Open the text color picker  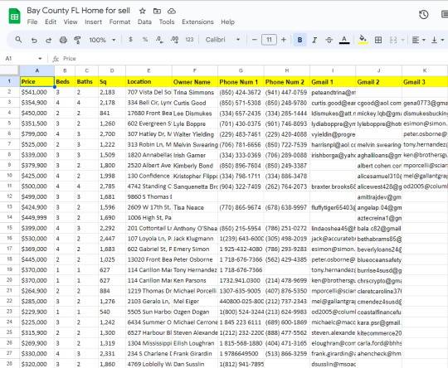tap(344, 40)
